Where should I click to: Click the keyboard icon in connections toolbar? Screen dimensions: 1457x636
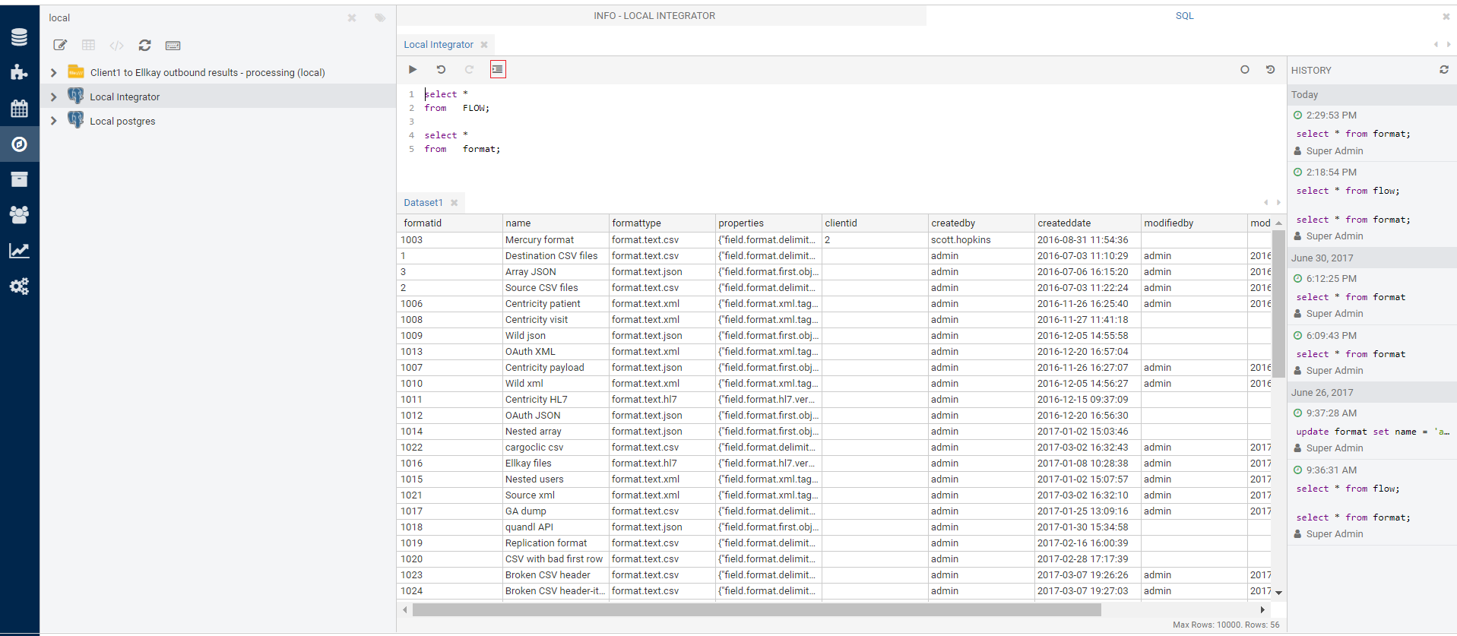pyautogui.click(x=173, y=46)
